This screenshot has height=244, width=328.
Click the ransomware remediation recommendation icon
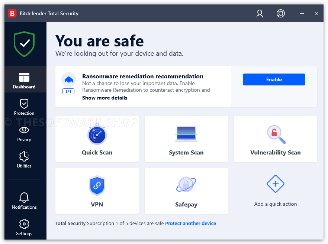[x=68, y=79]
